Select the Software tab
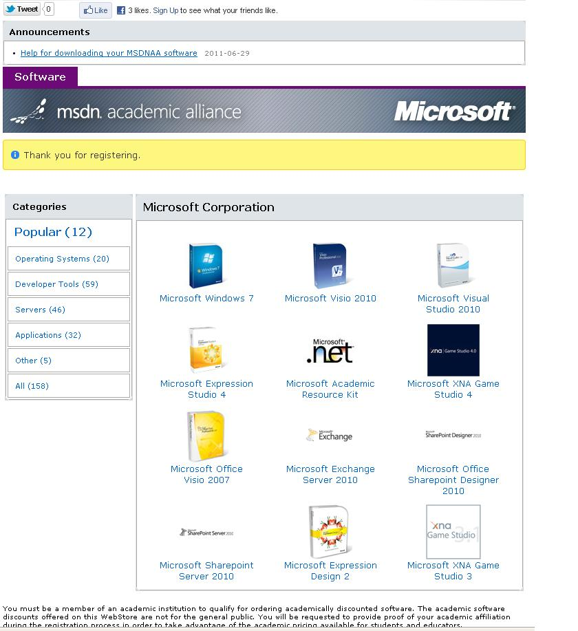578x631 pixels. tap(40, 77)
